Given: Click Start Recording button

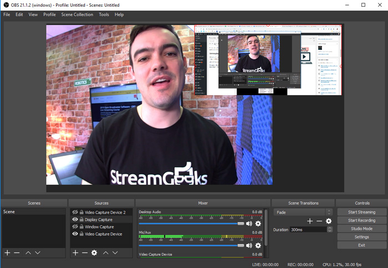Looking at the screenshot, I should point(362,220).
